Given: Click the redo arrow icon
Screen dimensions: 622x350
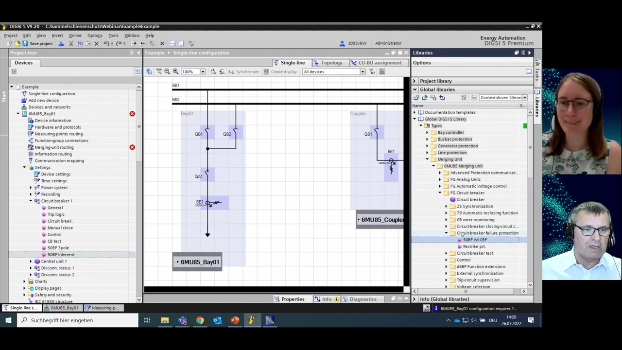Looking at the screenshot, I should pyautogui.click(x=119, y=43).
